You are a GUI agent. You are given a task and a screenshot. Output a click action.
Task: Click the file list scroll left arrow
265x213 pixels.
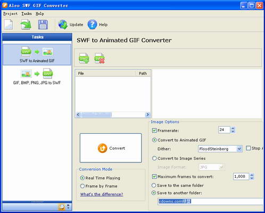(x=78, y=114)
